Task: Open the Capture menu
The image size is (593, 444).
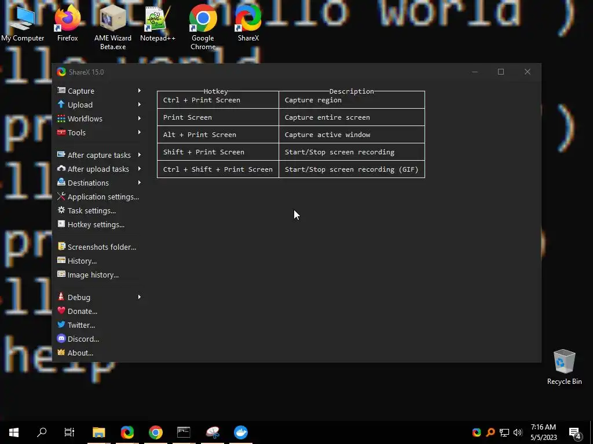Action: click(99, 91)
